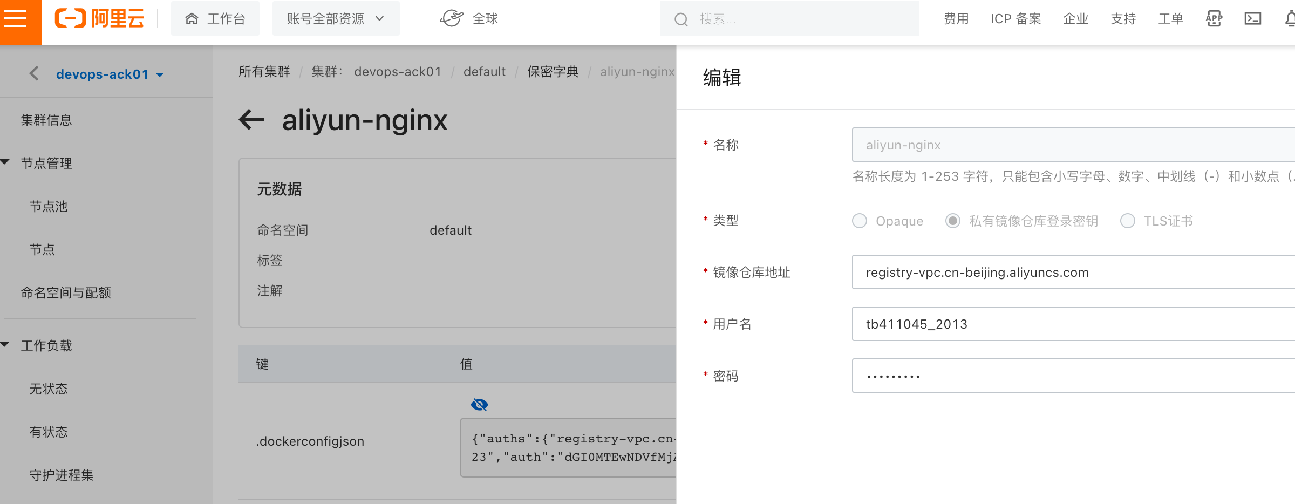Select 私有镜像仓库登录密钥 radio option

pyautogui.click(x=953, y=221)
